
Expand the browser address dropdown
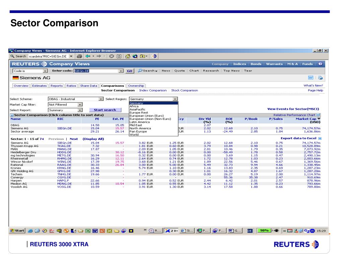[71, 56]
